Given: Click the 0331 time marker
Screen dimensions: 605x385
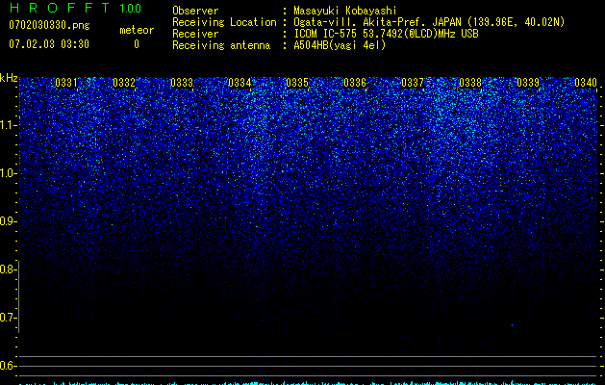Looking at the screenshot, I should [x=66, y=83].
